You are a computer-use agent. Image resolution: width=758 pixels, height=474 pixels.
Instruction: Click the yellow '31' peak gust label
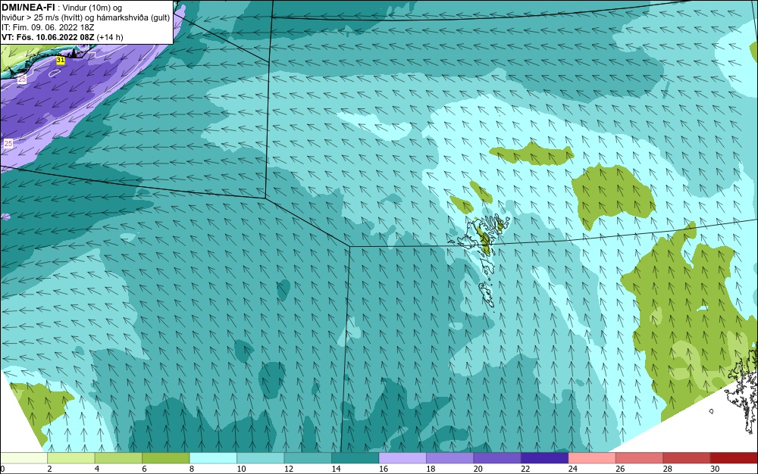61,61
